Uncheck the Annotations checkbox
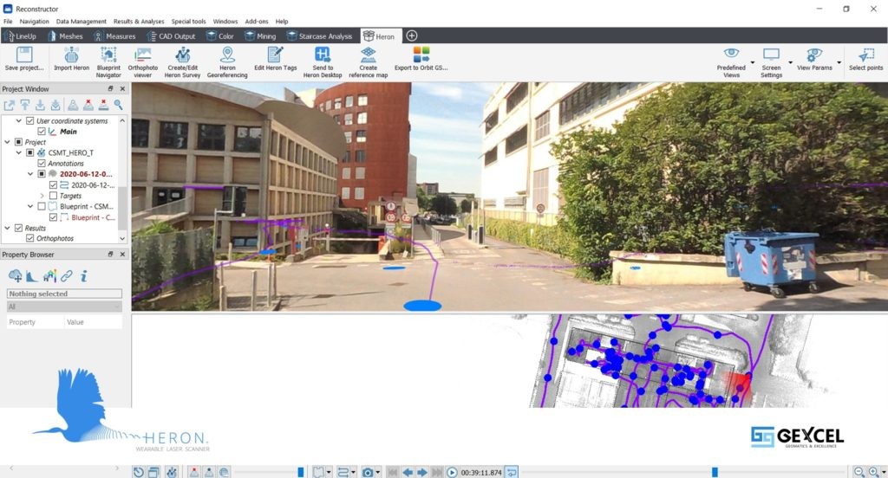Image resolution: width=888 pixels, height=478 pixels. tap(42, 164)
